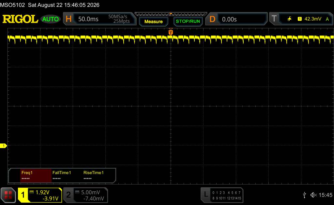Click the DC coupling icon on channel 1
The width and height of the screenshot is (334, 205).
[32, 192]
